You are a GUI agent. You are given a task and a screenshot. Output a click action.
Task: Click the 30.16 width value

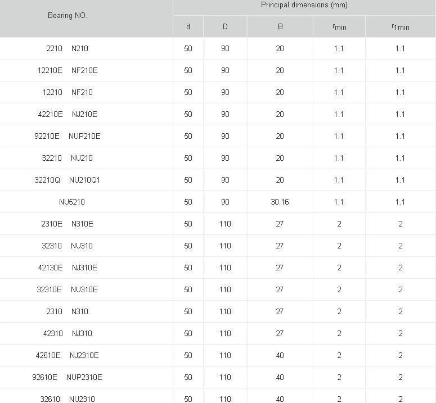coord(280,202)
